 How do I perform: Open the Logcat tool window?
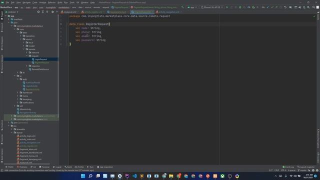pos(57,167)
